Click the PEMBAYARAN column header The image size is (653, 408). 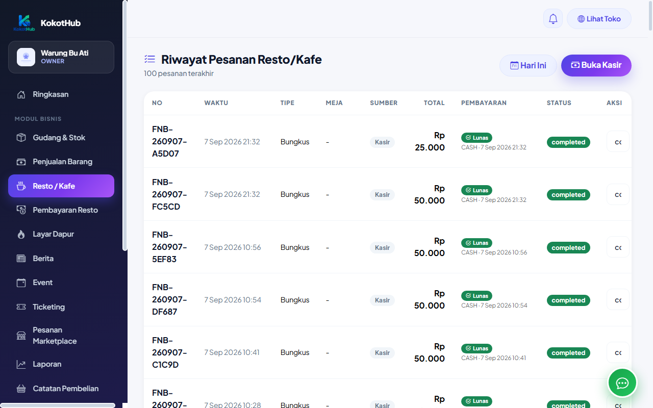[484, 103]
